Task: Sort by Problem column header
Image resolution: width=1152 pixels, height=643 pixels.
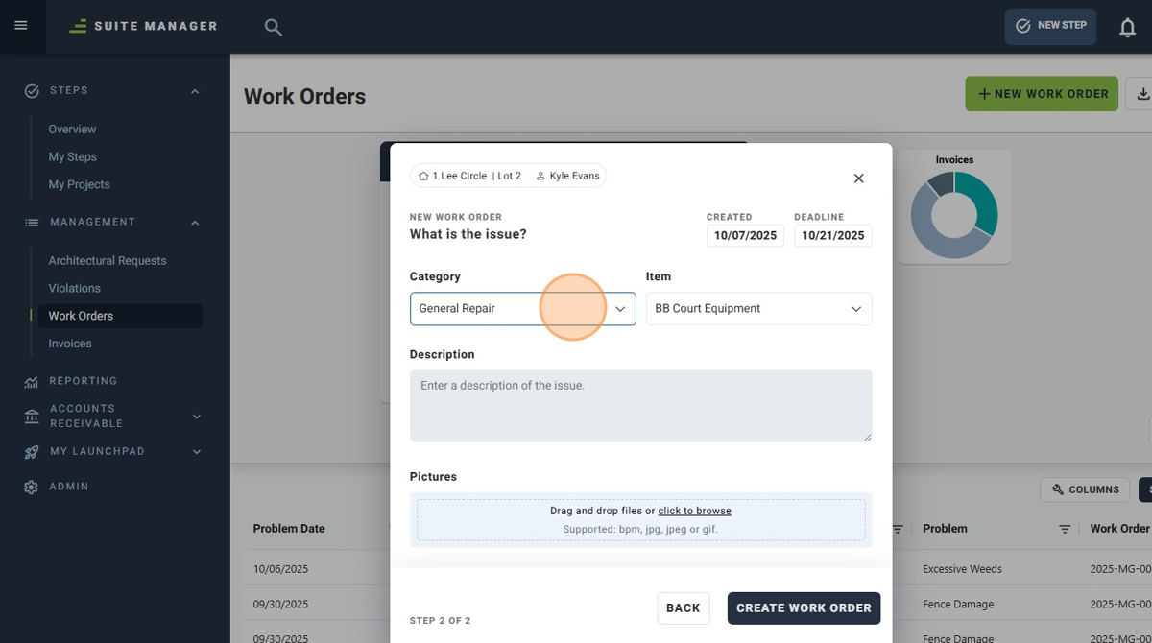Action: 945,529
